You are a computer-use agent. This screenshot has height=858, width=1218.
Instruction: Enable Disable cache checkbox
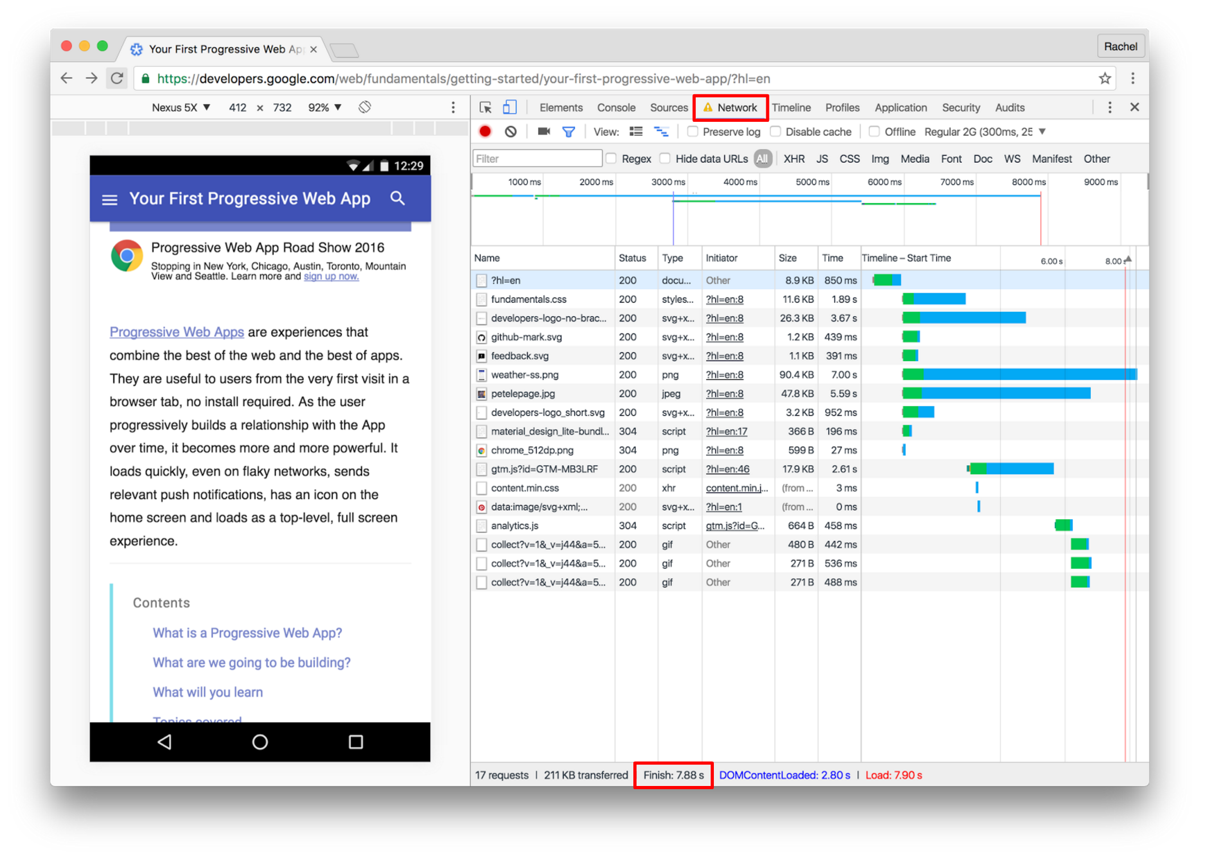point(775,131)
